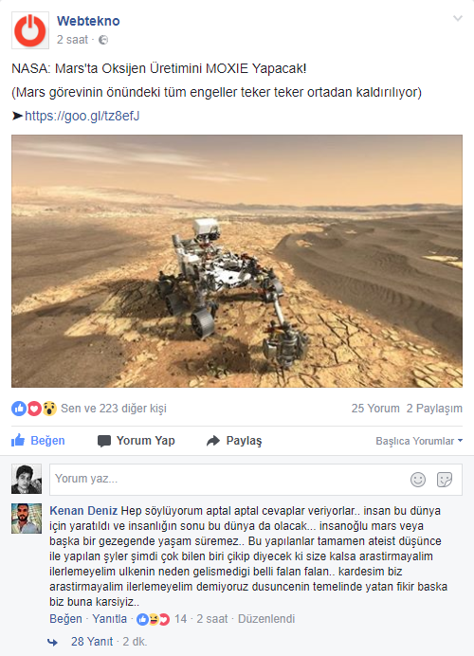
Task: Click Yanıtla to reply to comment
Action: [110, 619]
